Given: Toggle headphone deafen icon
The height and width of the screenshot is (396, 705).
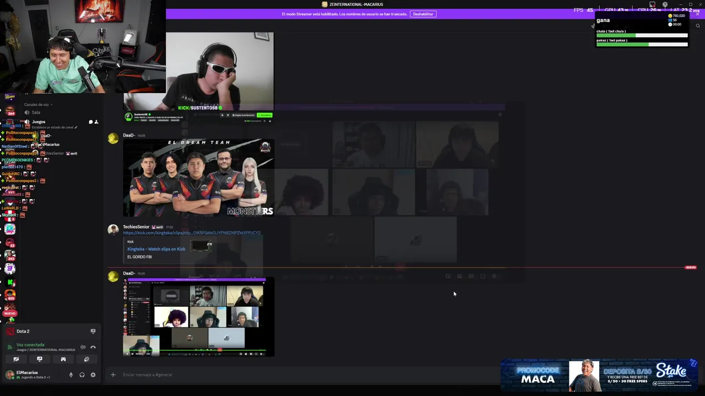Looking at the screenshot, I should point(82,375).
